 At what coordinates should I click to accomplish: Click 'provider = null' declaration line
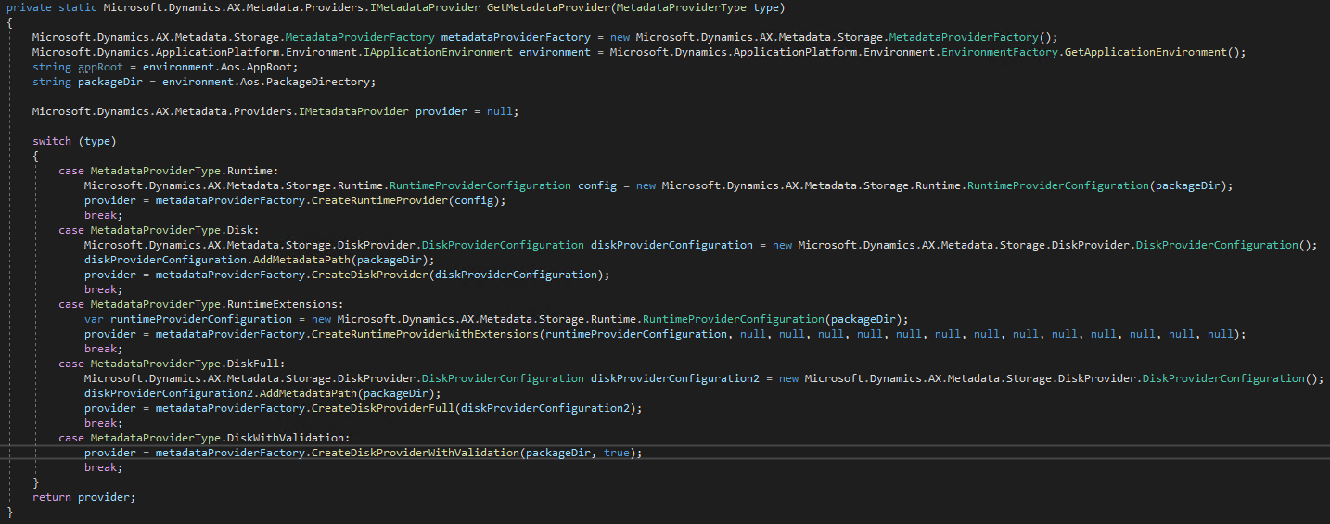click(x=275, y=111)
